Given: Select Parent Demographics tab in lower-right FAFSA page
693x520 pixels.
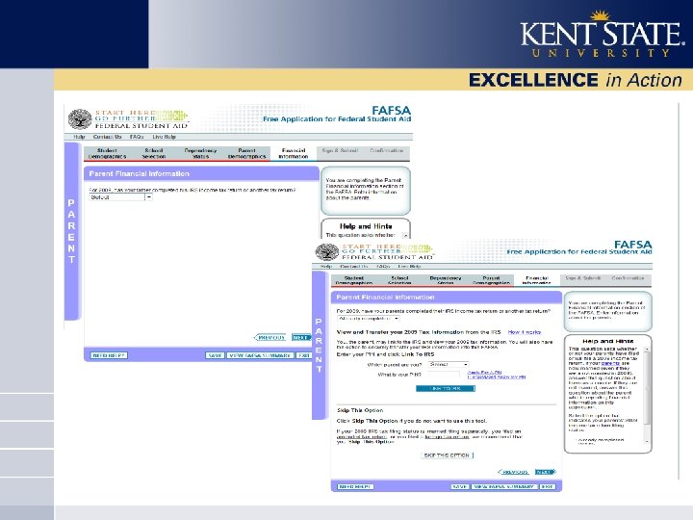Looking at the screenshot, I should (491, 280).
